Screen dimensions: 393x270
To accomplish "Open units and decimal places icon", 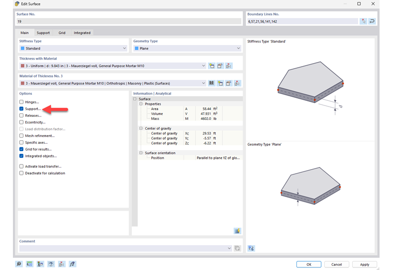I will 29,264.
